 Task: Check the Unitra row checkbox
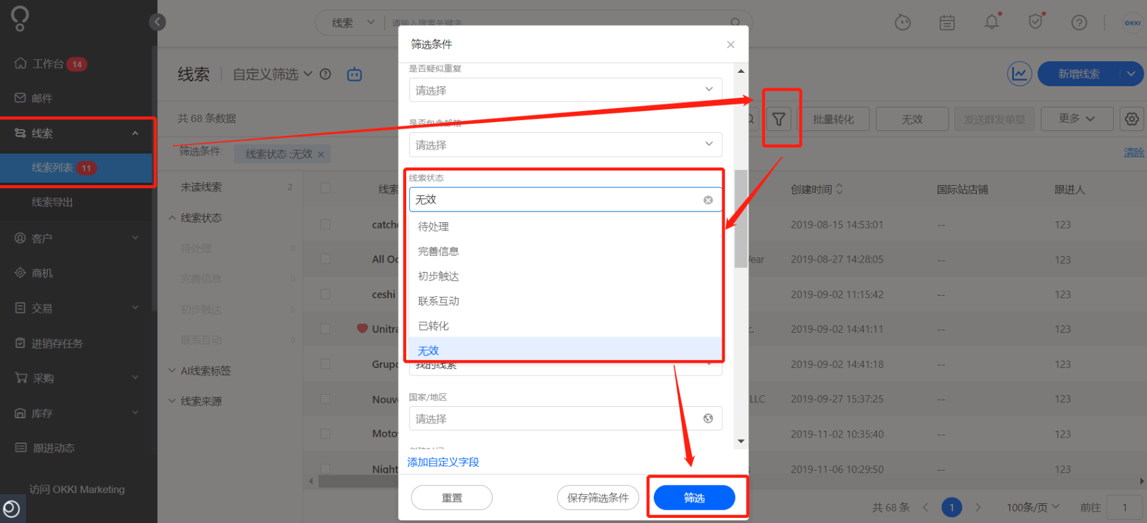coord(325,329)
